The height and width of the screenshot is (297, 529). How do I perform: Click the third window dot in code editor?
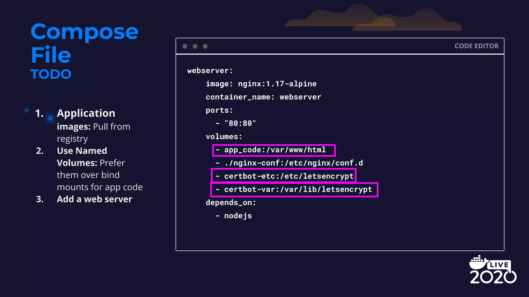pyautogui.click(x=205, y=46)
